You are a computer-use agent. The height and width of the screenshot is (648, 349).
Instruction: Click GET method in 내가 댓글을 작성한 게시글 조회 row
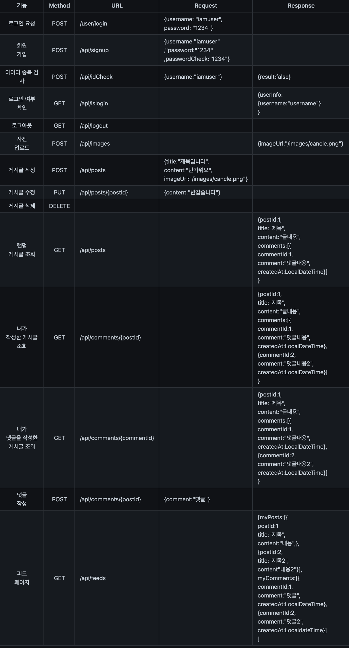tap(59, 438)
